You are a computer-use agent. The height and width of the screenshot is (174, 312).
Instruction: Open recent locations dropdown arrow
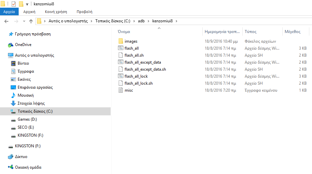tap(24, 21)
